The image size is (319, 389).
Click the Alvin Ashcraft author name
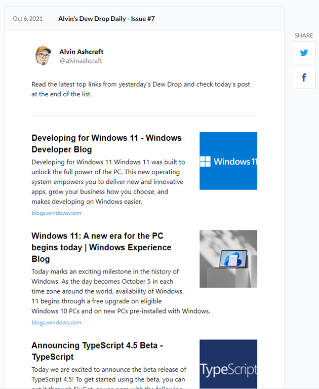click(x=82, y=52)
